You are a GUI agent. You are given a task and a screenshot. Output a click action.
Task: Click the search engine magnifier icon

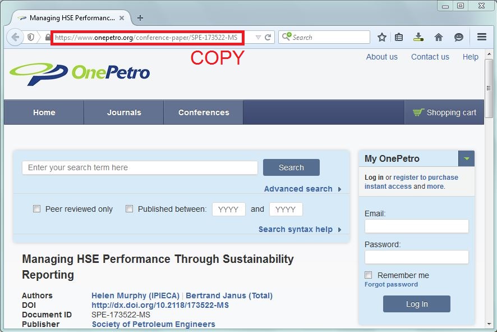pos(286,37)
